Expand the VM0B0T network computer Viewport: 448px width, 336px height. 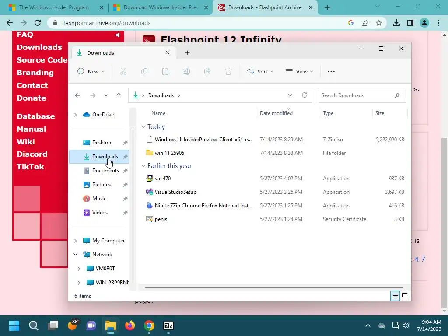tap(79, 269)
